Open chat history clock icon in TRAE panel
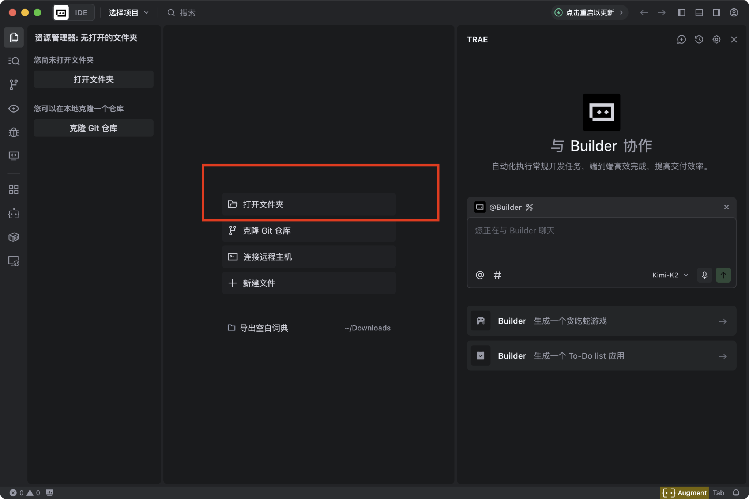 click(x=699, y=39)
